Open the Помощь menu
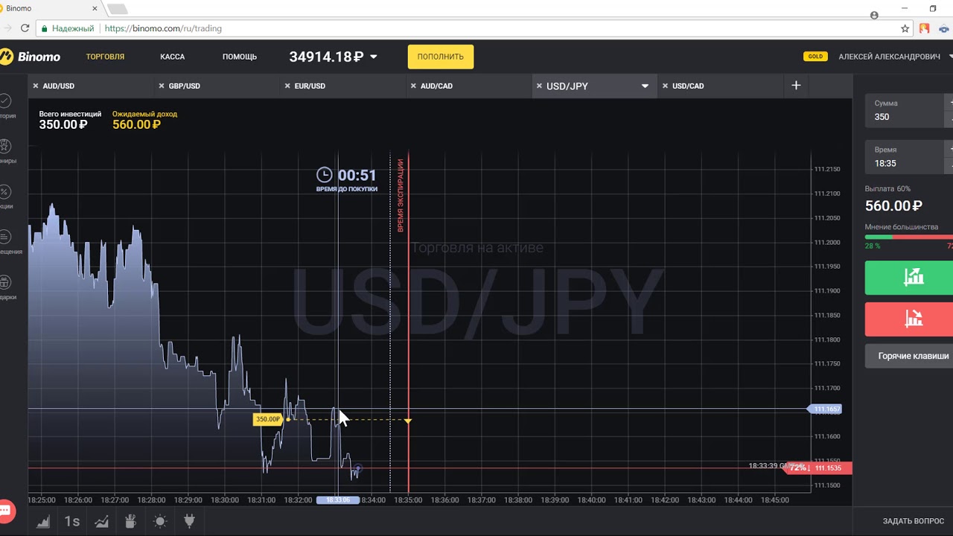953x536 pixels. pos(240,57)
